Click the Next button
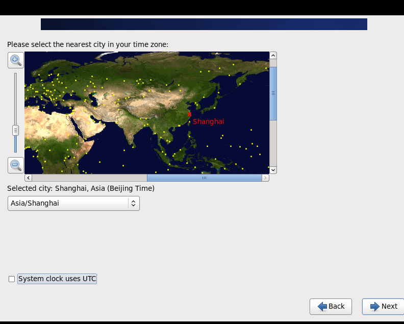The width and height of the screenshot is (404, 324). click(x=384, y=307)
